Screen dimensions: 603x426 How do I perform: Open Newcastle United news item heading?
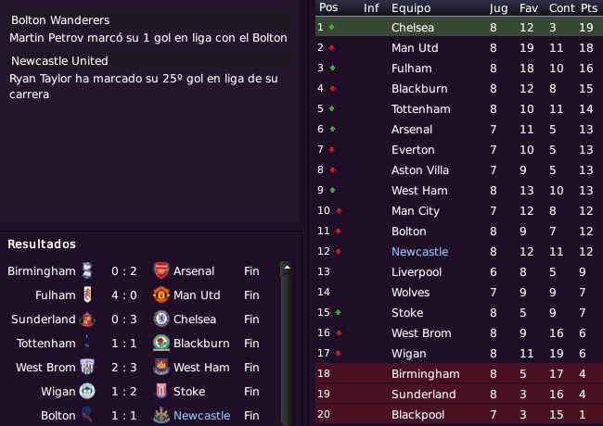point(59,60)
